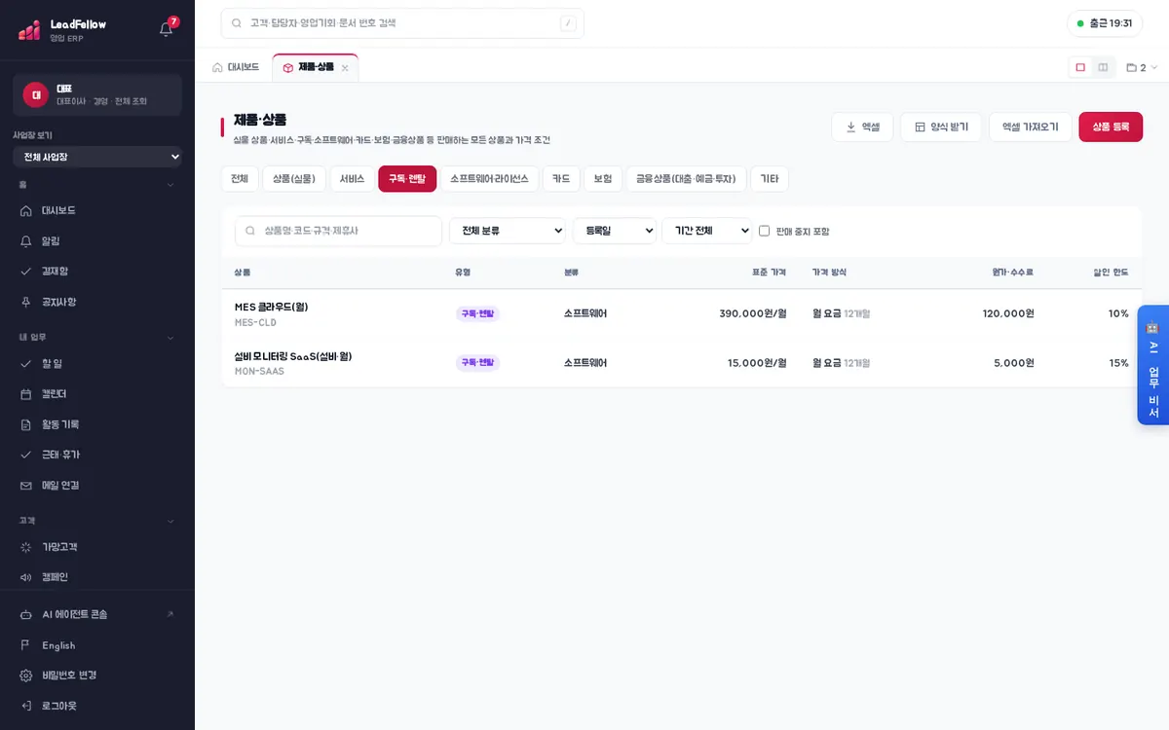Switch to single-pane view icon
1169x730 pixels.
click(x=1080, y=67)
